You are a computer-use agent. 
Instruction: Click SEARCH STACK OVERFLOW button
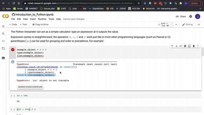click(x=30, y=87)
